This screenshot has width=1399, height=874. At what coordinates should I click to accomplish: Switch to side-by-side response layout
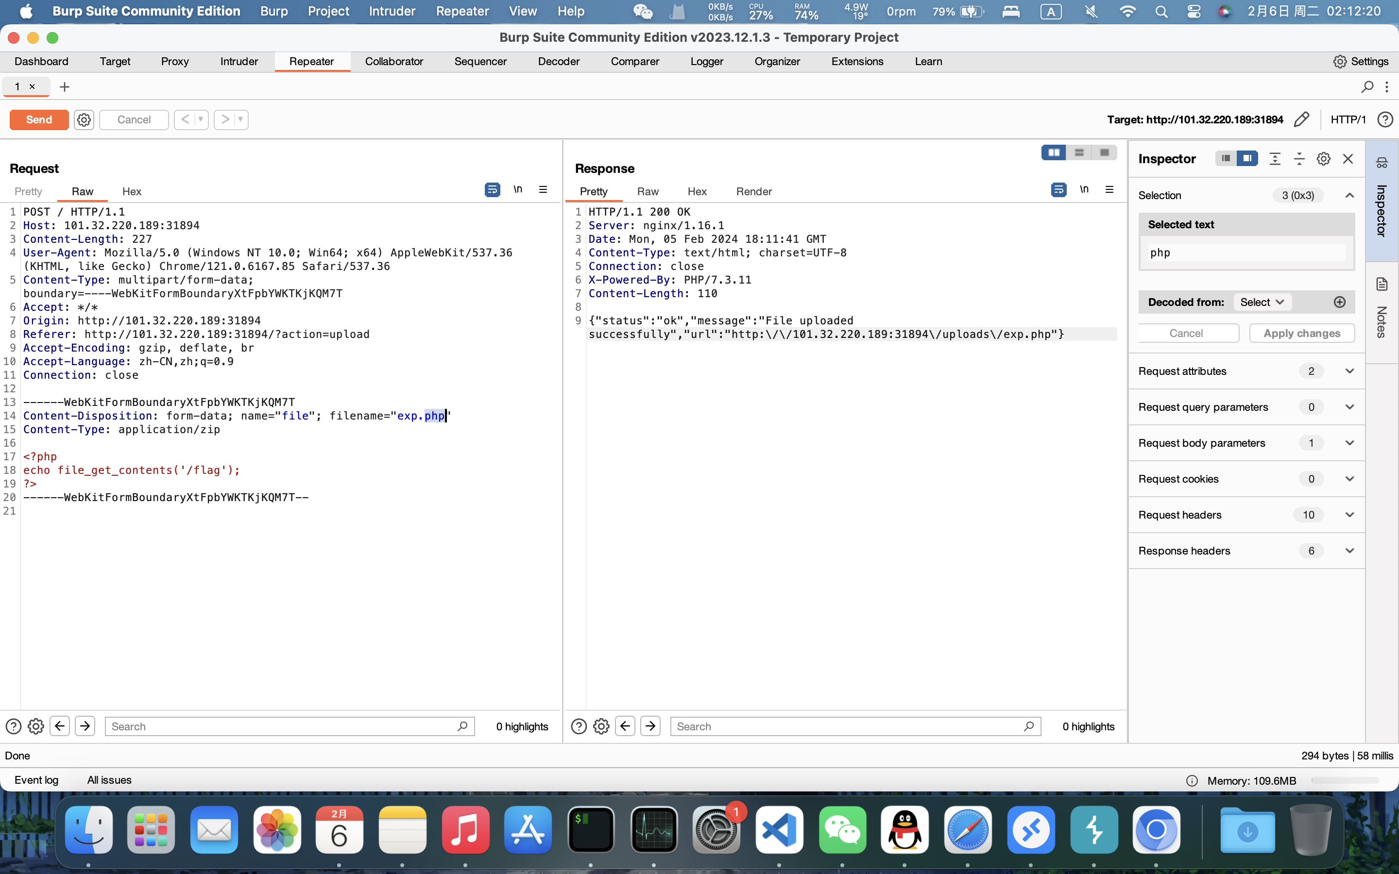pos(1054,152)
